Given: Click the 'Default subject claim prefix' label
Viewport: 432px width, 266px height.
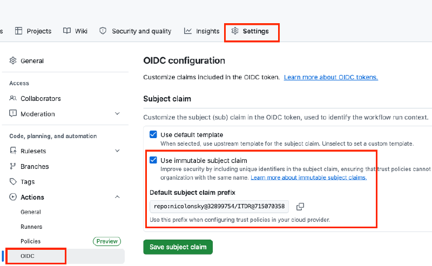Looking at the screenshot, I should click(x=193, y=193).
